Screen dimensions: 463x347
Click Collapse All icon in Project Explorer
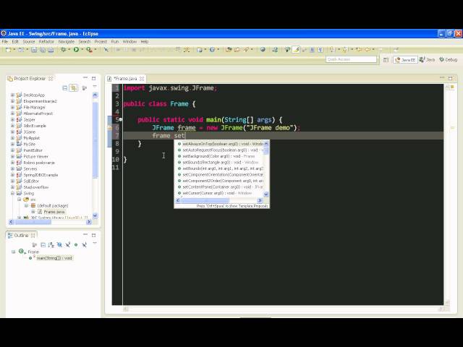(65, 87)
